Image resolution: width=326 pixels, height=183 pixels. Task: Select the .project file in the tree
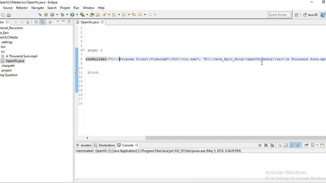(x=6, y=70)
